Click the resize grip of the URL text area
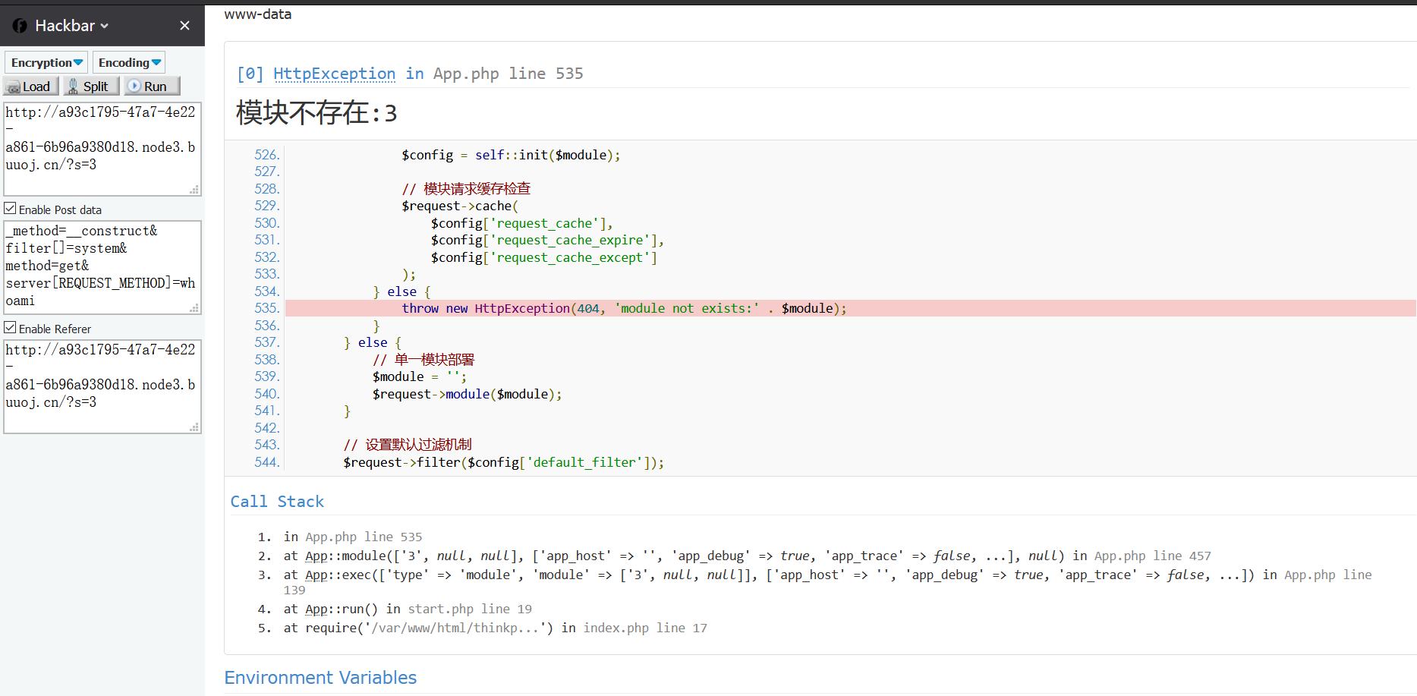The height and width of the screenshot is (696, 1417). [194, 190]
